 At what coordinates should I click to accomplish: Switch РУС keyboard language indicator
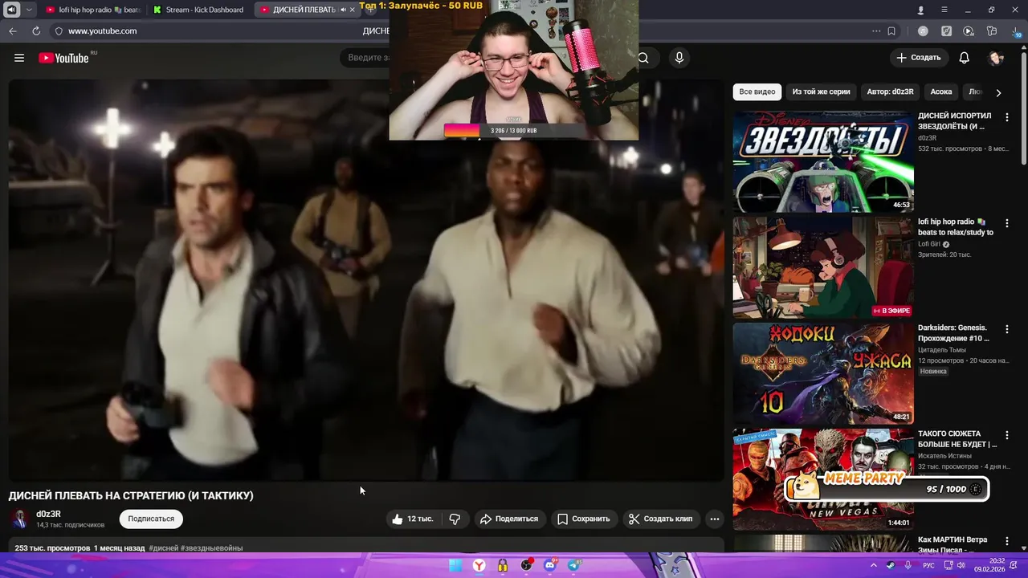click(928, 565)
